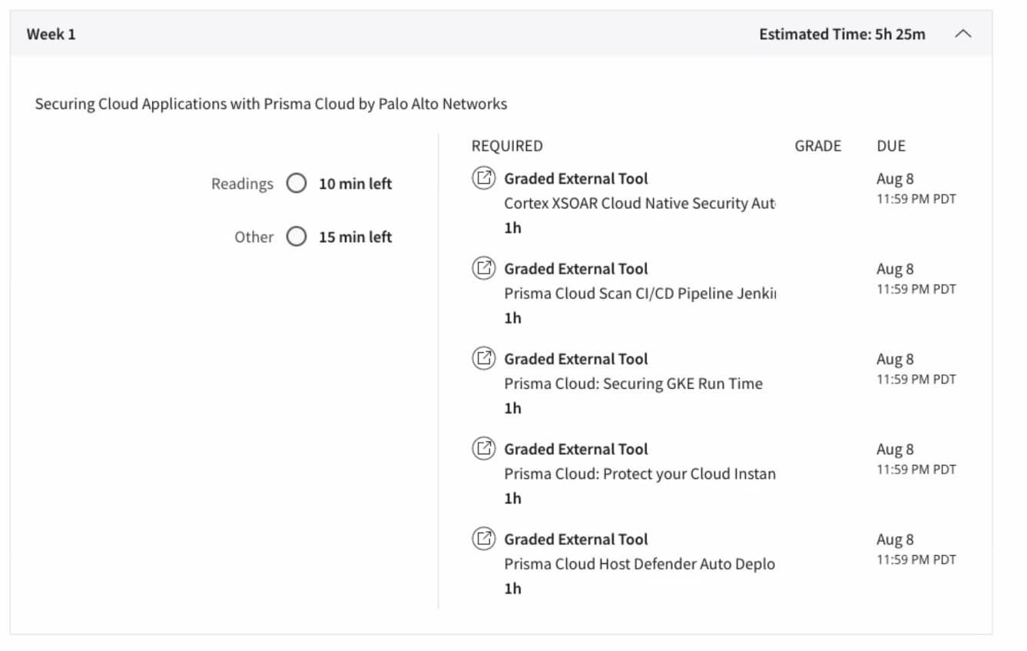The height and width of the screenshot is (651, 1027).
Task: Open Prisma Cloud: Securing GKE Run Time assignment
Action: pos(633,384)
